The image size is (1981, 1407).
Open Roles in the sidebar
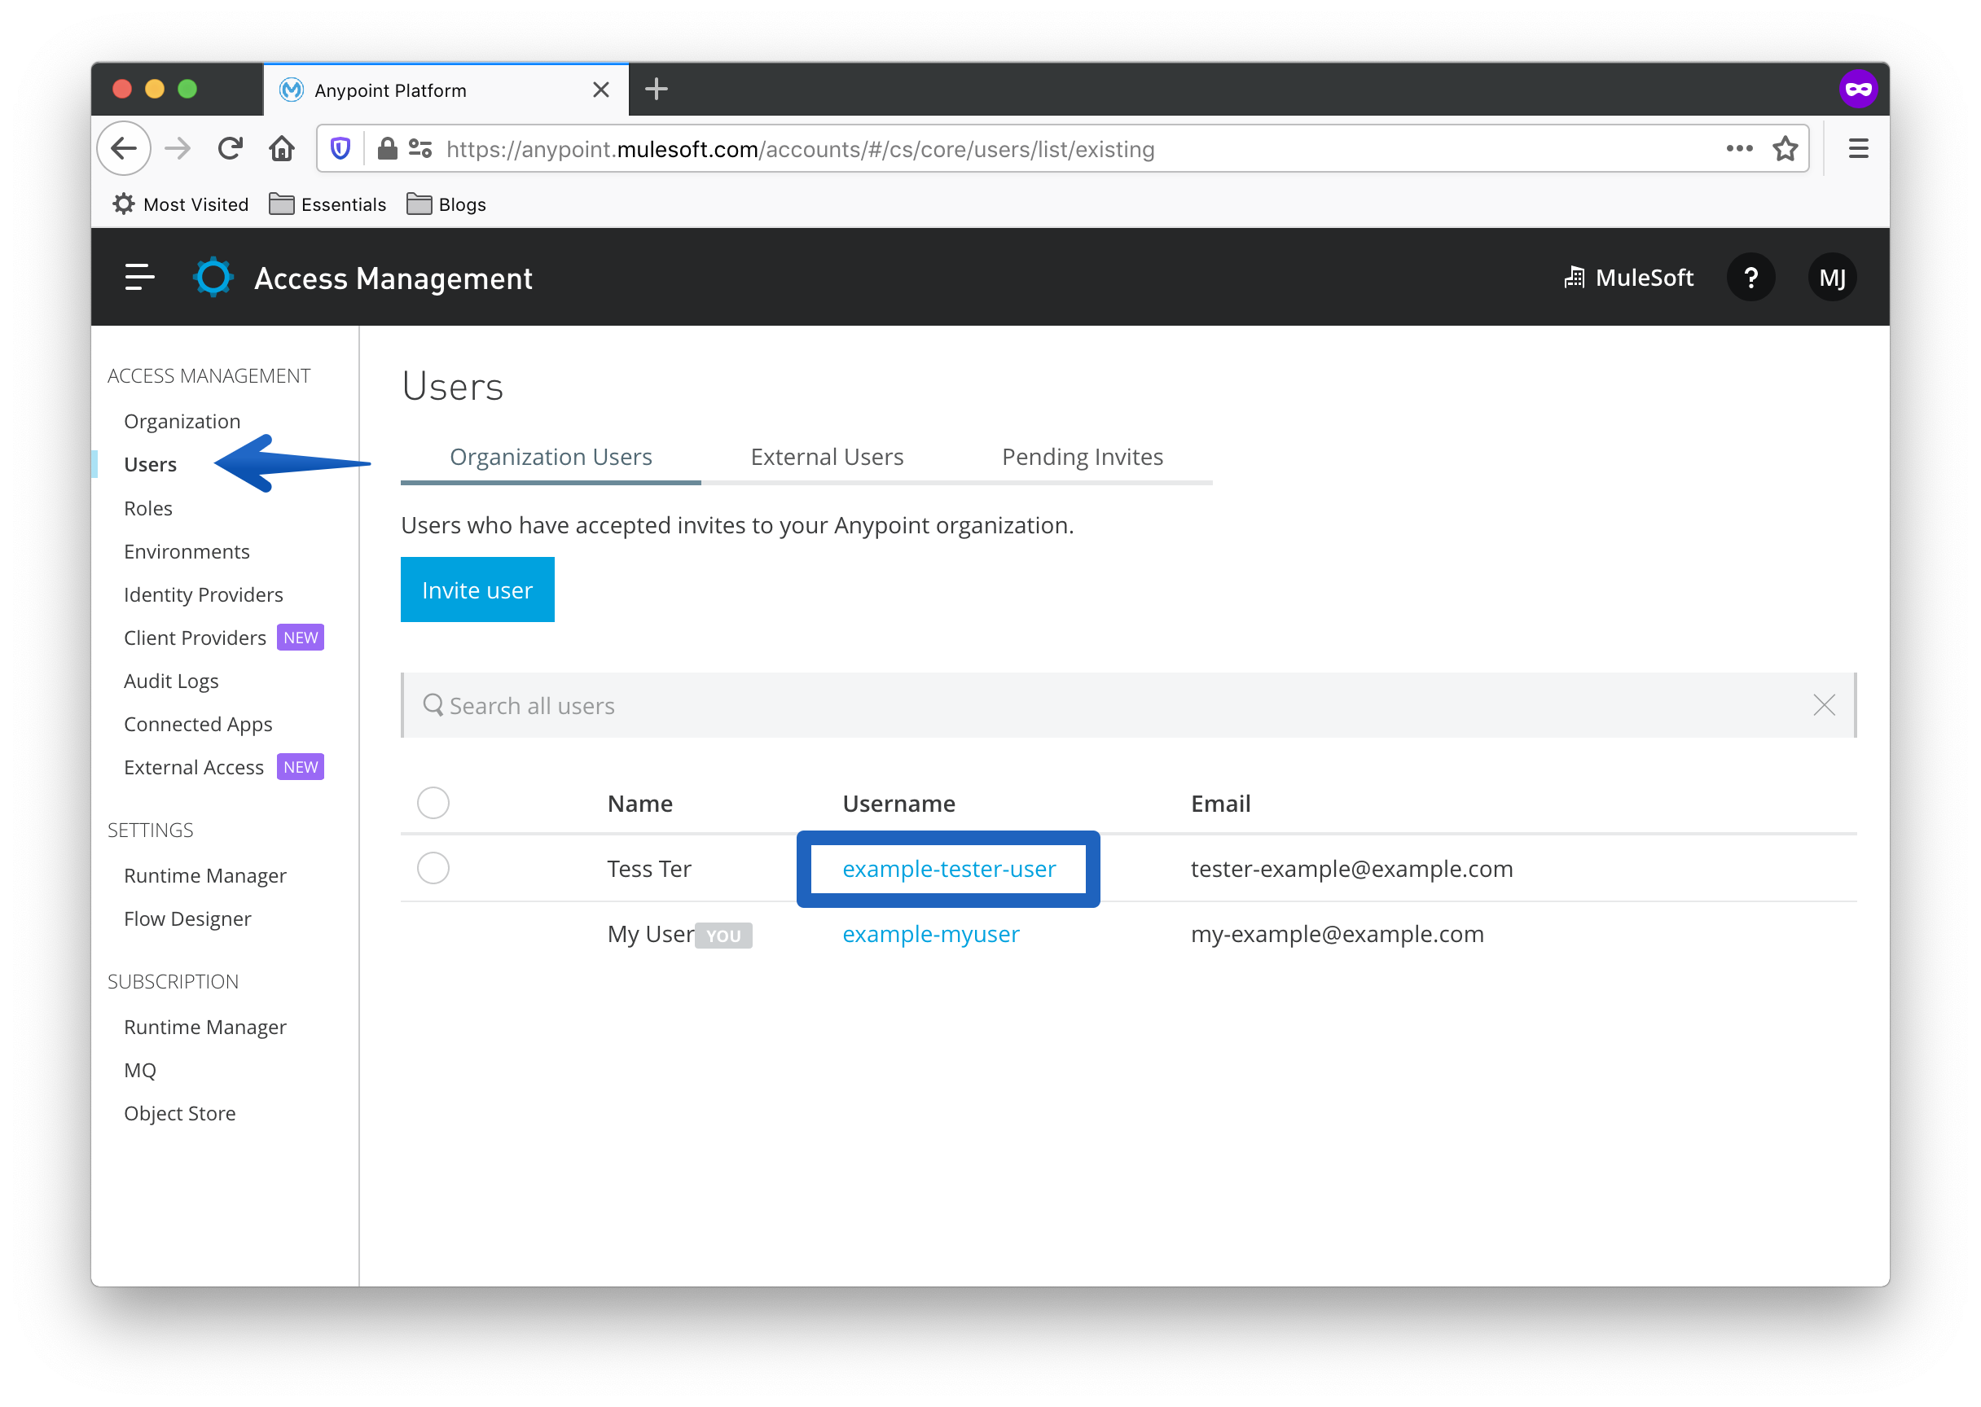(148, 508)
